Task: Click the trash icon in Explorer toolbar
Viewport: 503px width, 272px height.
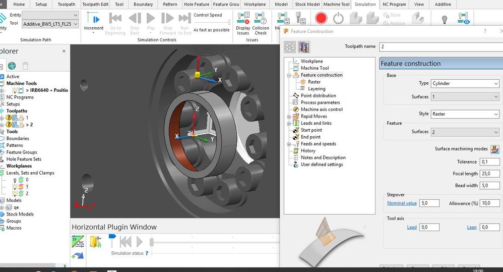Action: tap(25, 66)
